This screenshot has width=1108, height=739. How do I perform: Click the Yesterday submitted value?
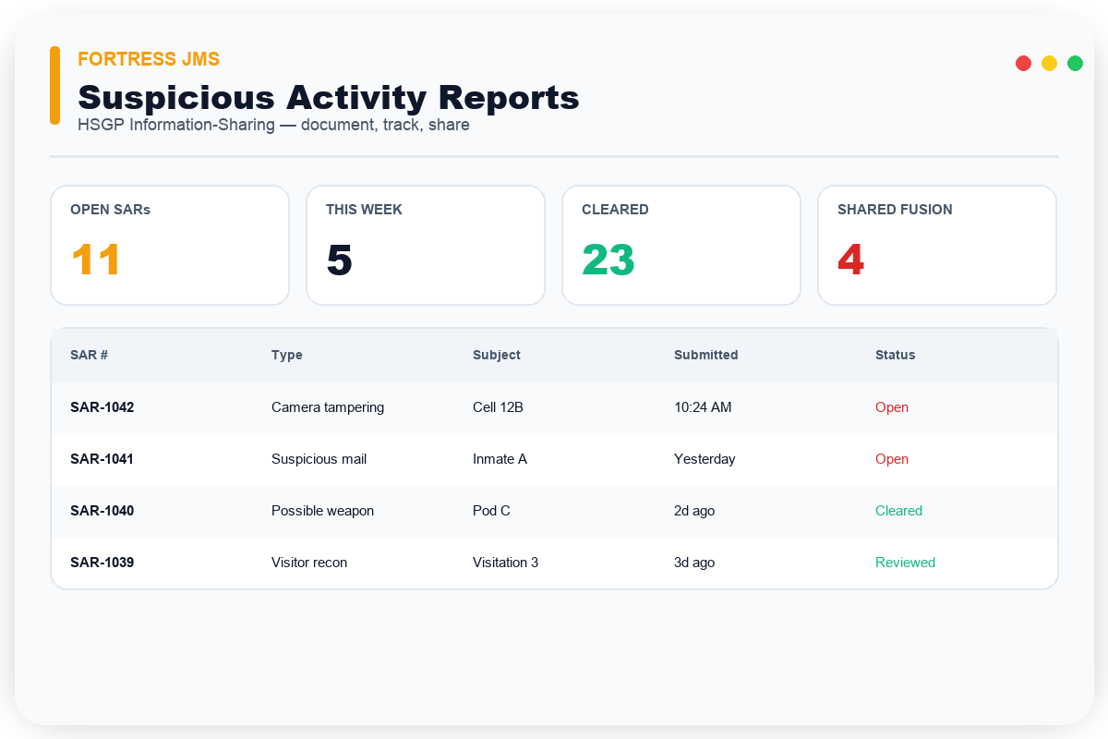[705, 459]
